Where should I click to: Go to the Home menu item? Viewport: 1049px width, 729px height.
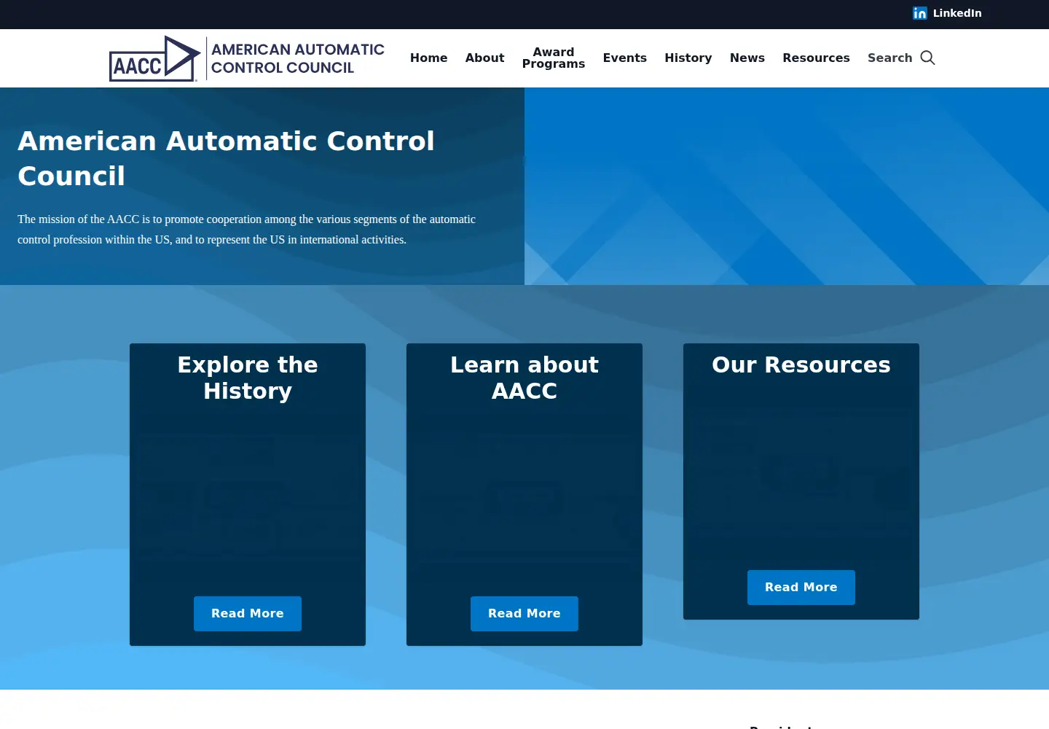pos(428,58)
